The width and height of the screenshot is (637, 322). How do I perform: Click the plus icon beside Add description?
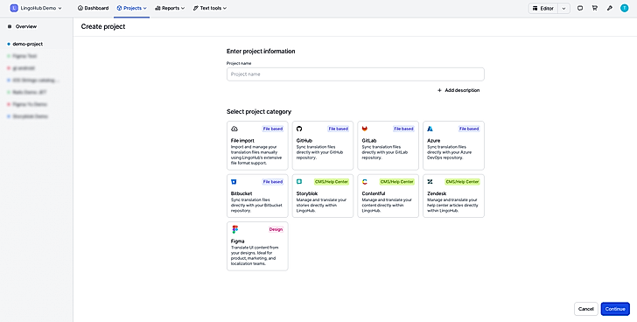[439, 90]
